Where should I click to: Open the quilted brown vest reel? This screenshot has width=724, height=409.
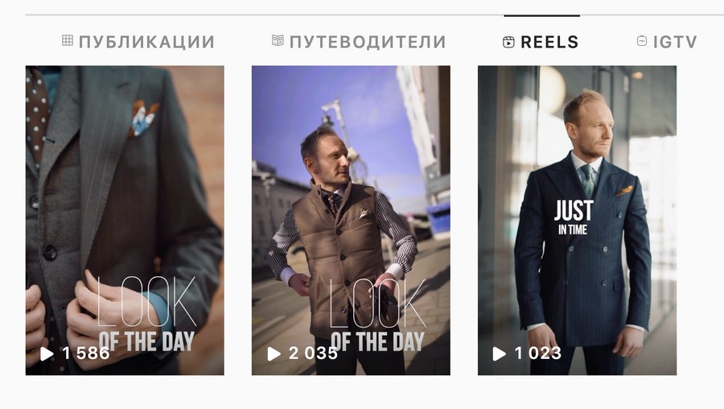pyautogui.click(x=351, y=220)
